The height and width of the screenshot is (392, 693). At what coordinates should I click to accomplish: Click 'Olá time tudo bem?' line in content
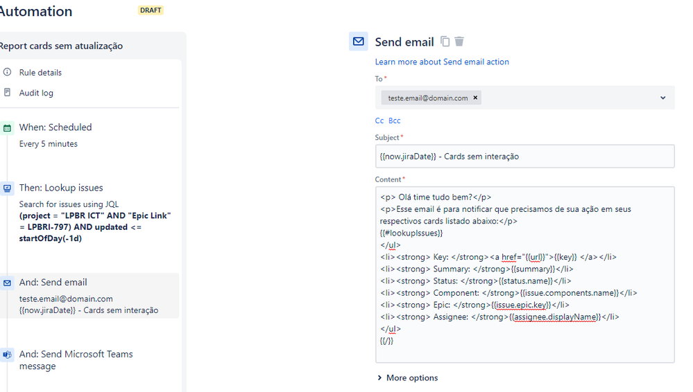point(436,197)
